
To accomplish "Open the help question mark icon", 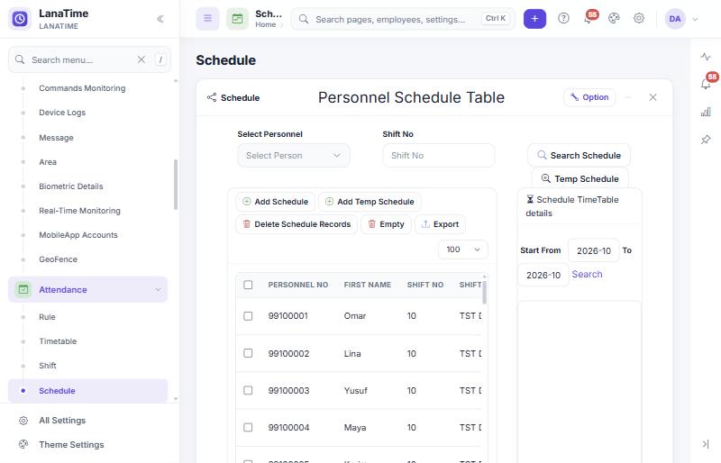I will [564, 18].
